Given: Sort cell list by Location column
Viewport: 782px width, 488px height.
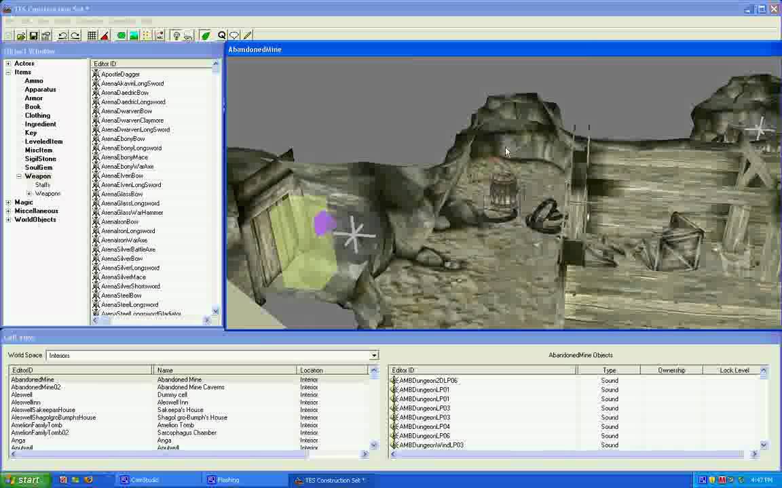Looking at the screenshot, I should point(333,370).
